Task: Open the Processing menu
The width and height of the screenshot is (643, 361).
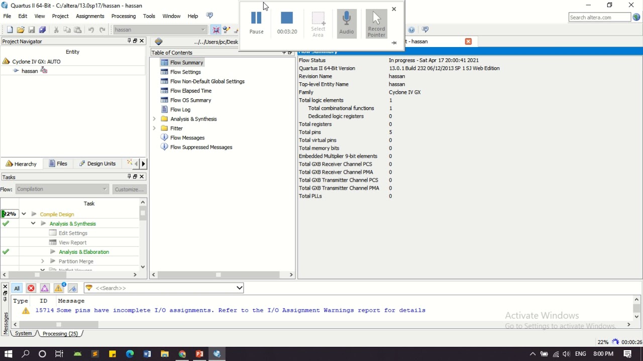Action: pos(124,16)
